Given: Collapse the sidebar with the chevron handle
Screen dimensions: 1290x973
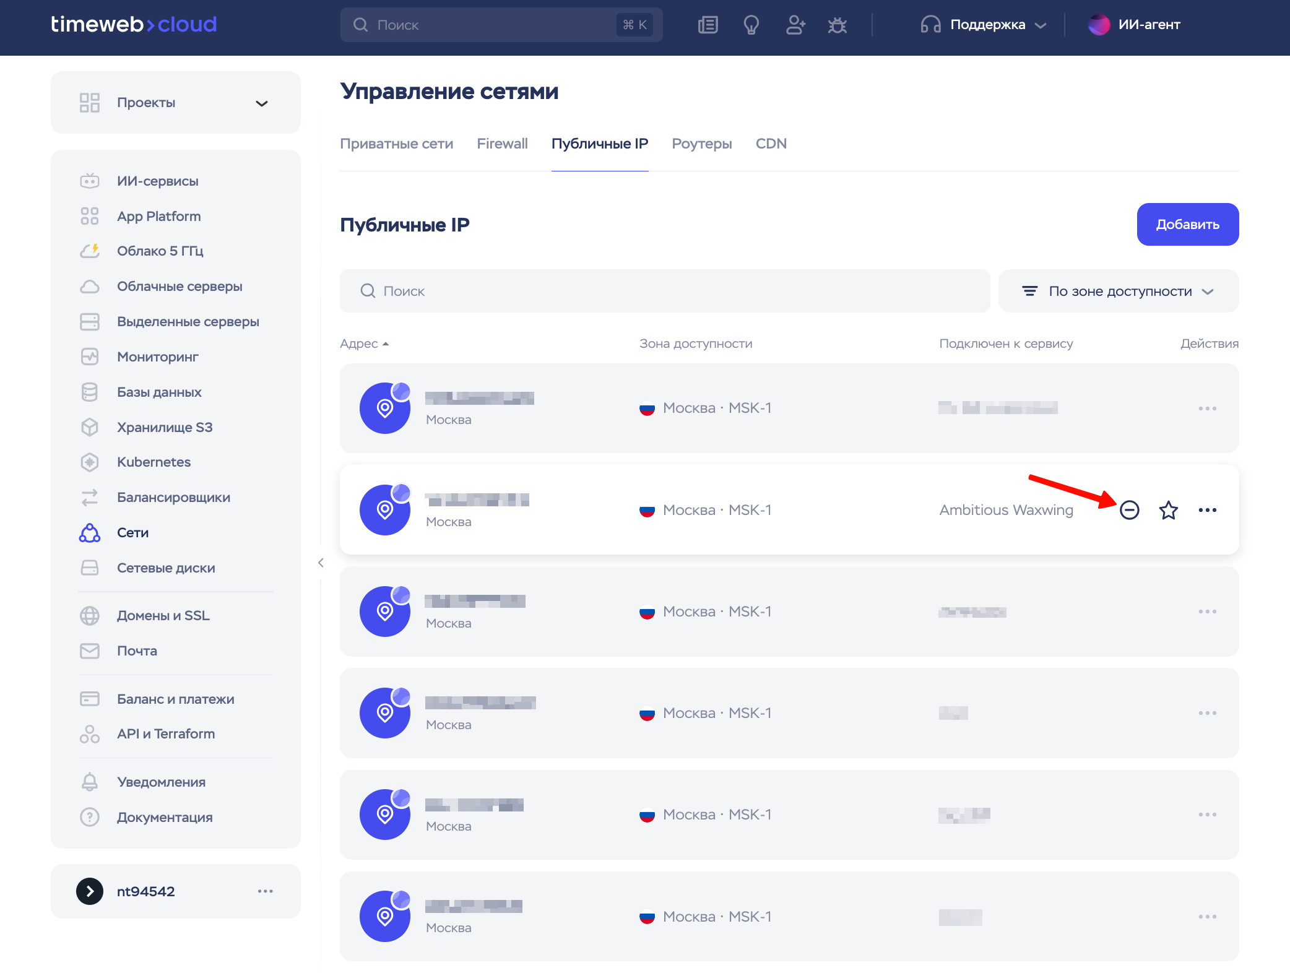Looking at the screenshot, I should [x=321, y=563].
